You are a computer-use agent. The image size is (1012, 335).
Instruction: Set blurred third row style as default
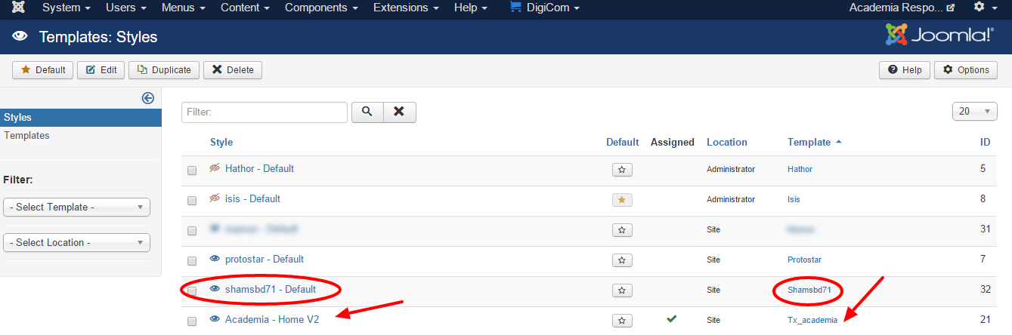[x=622, y=230]
